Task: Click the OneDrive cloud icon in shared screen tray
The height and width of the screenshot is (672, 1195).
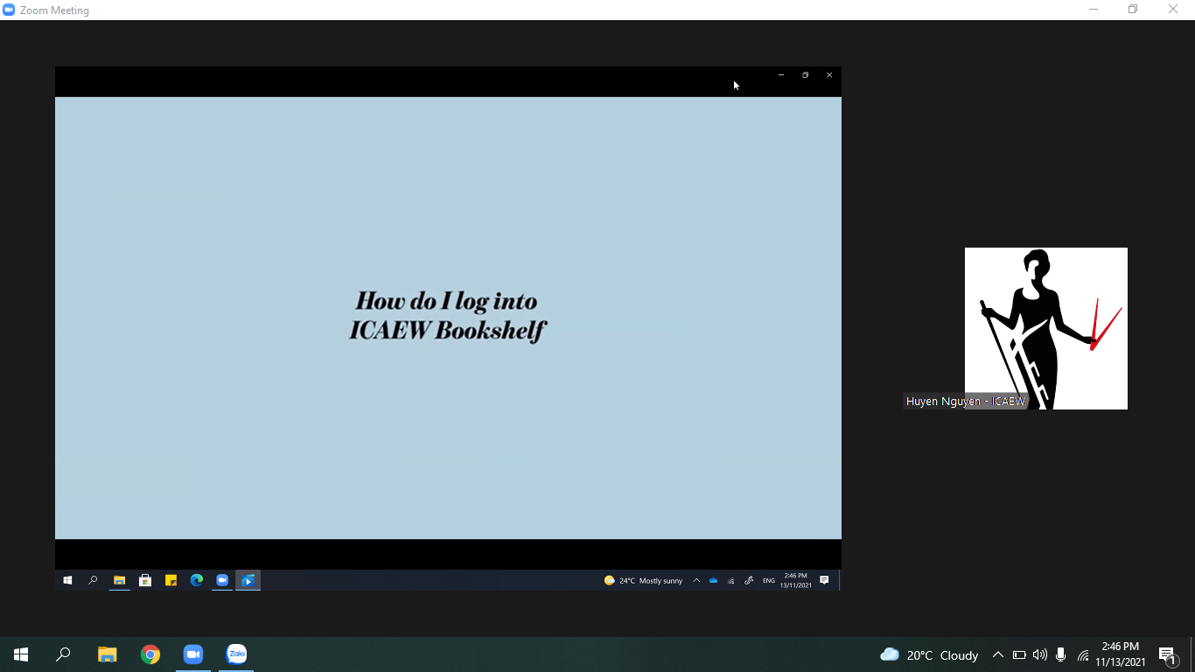Action: pos(714,580)
